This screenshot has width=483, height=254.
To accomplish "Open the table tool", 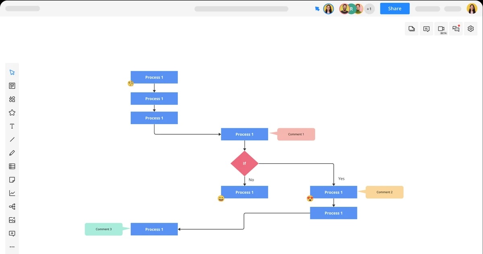I will [12, 166].
